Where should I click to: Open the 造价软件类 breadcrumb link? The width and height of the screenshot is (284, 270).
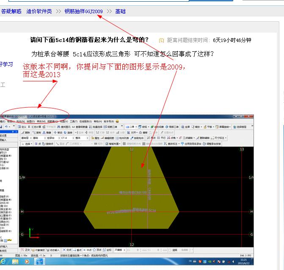click(x=39, y=11)
